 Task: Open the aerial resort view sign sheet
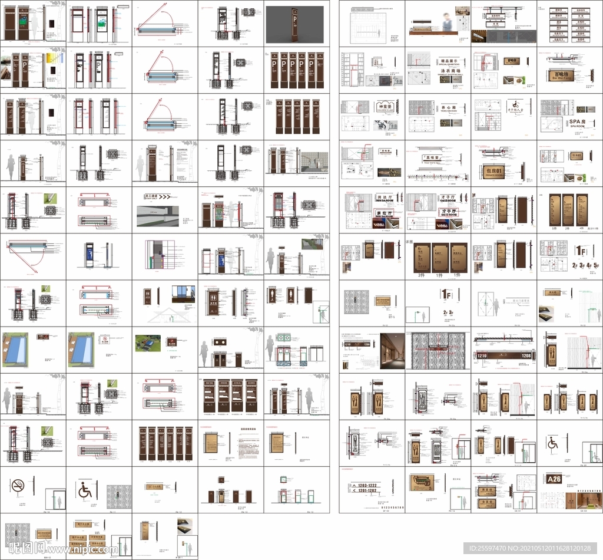[165, 350]
